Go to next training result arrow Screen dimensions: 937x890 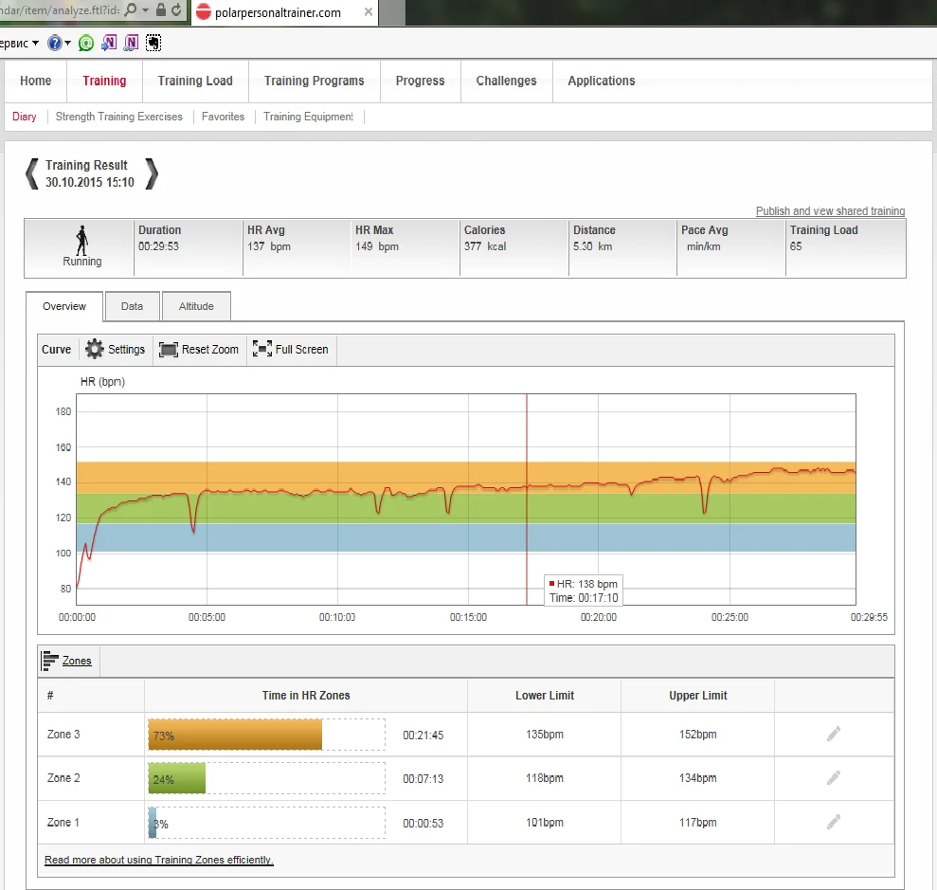(x=151, y=173)
